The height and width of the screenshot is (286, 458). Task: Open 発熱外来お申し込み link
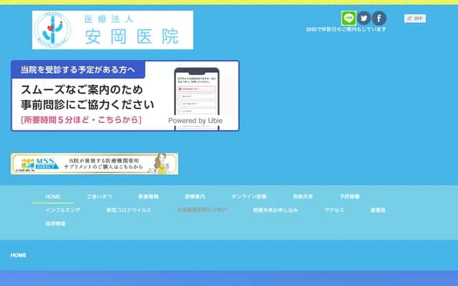[x=276, y=210]
